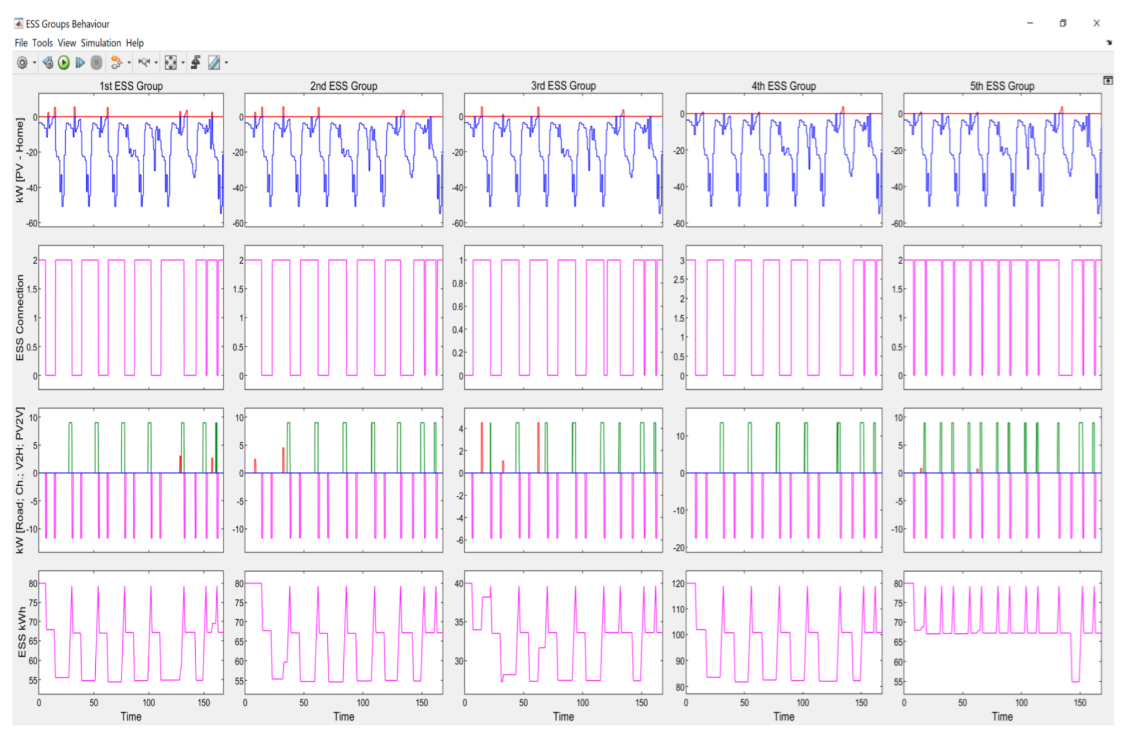The width and height of the screenshot is (1126, 739).
Task: Open the triggers tool icon
Action: point(196,63)
